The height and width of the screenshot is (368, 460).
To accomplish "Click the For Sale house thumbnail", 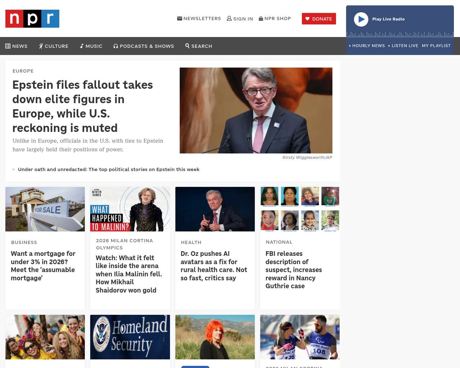I will [45, 209].
